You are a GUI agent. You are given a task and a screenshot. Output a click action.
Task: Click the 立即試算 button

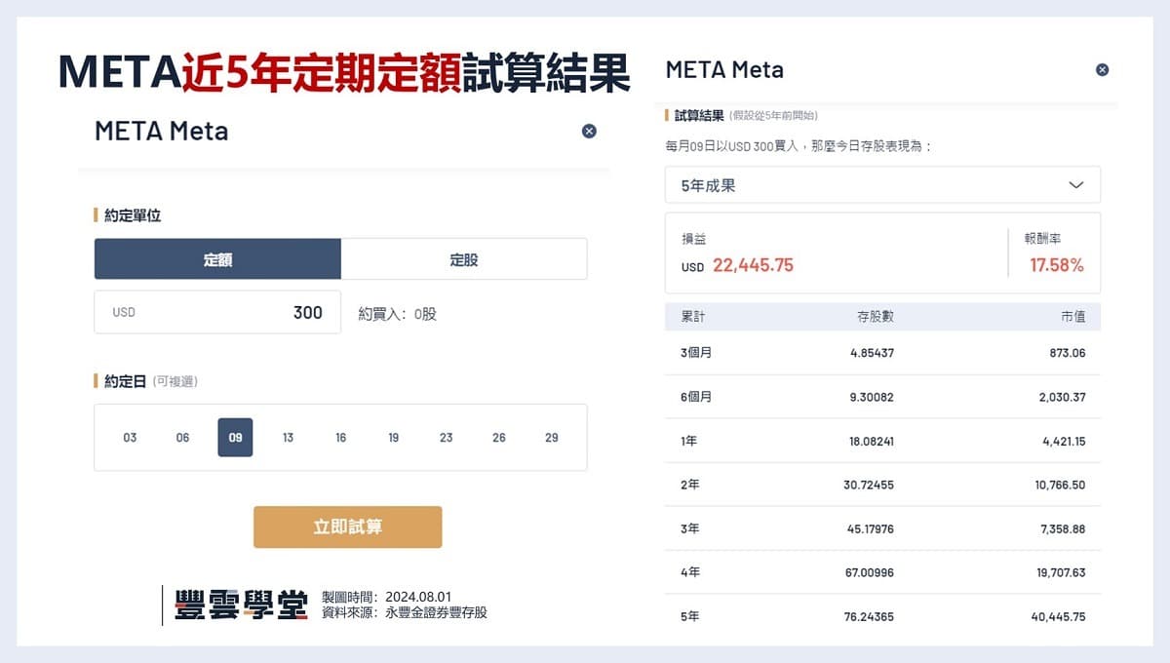point(346,526)
